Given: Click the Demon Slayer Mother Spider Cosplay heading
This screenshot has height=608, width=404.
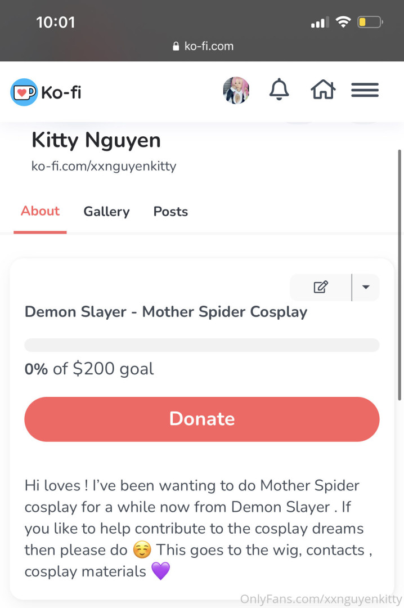Looking at the screenshot, I should click(x=166, y=312).
